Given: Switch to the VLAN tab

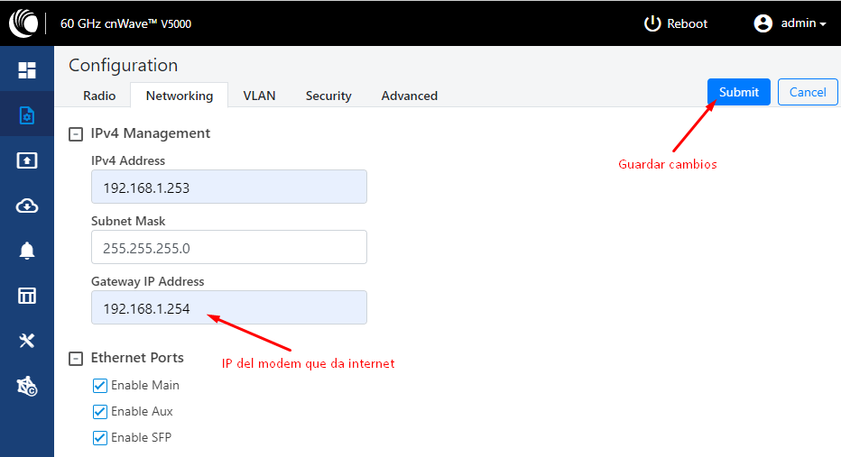Looking at the screenshot, I should [x=259, y=96].
